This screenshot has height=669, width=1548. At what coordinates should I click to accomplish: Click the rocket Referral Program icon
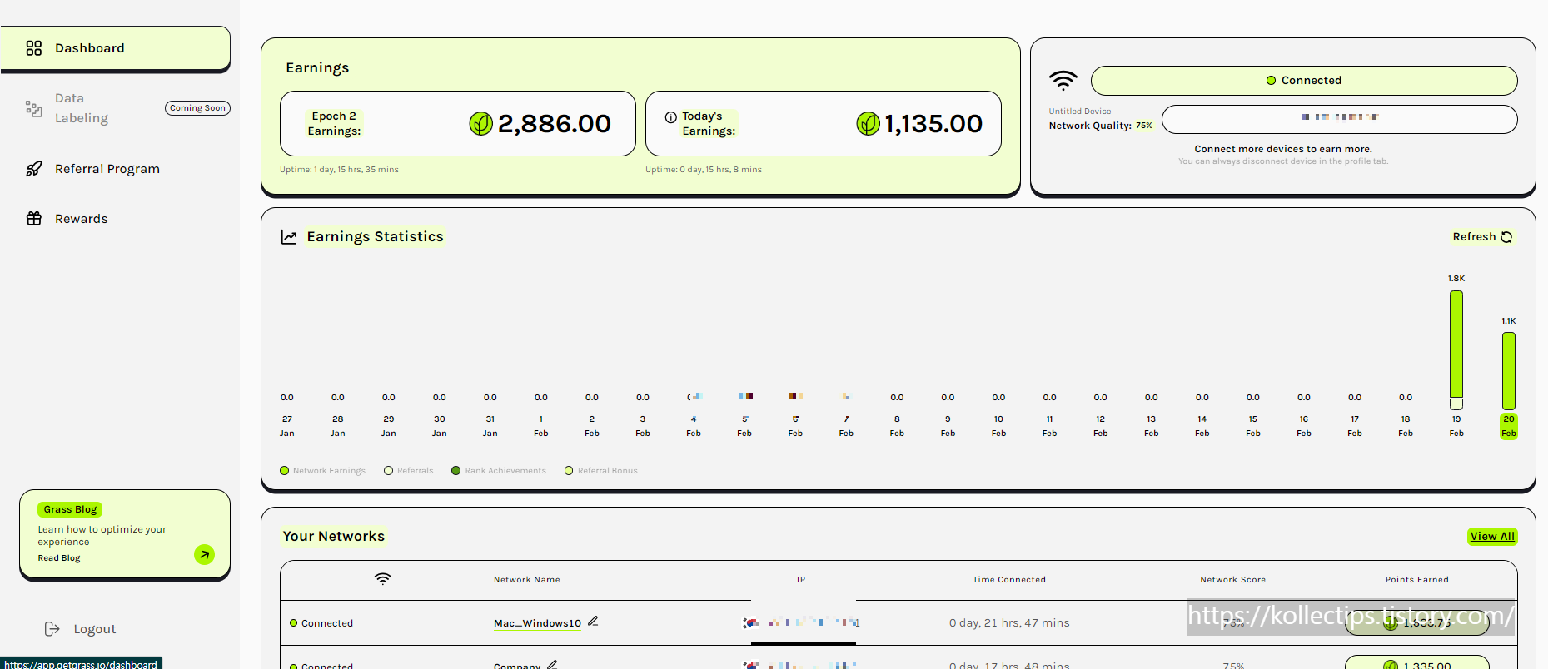tap(34, 169)
